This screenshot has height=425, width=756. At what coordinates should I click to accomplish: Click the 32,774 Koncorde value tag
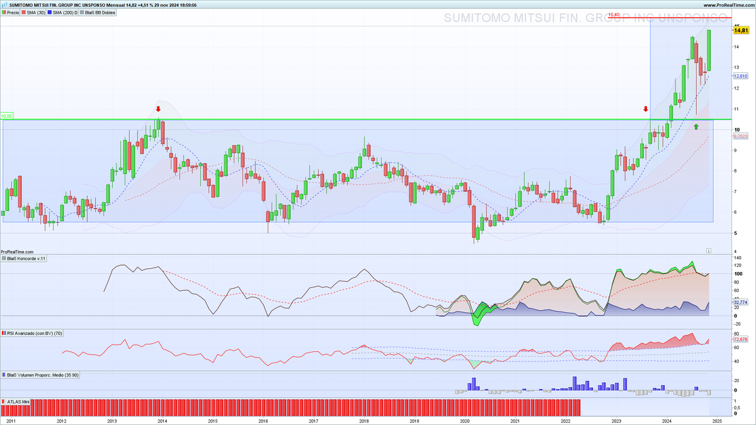click(x=740, y=302)
